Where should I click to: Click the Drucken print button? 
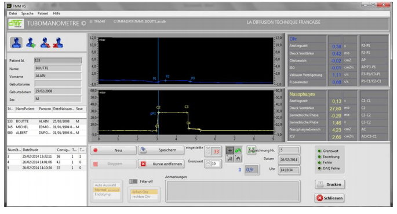pyautogui.click(x=330, y=184)
